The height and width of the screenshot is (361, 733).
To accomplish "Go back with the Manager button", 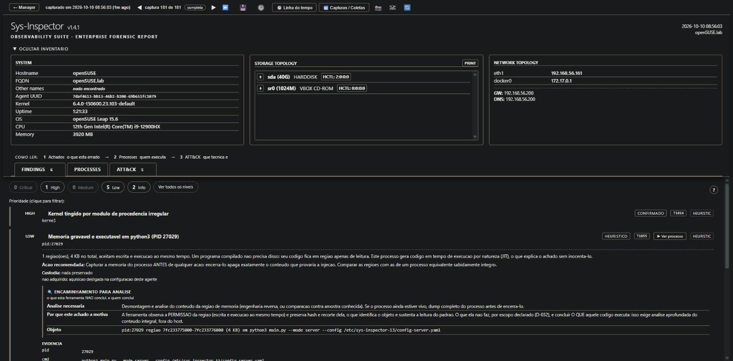I will click(24, 7).
